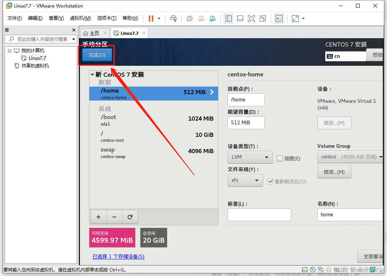The height and width of the screenshot is (276, 387).
Task: Open the 文件(F) menu
Action: [14, 18]
